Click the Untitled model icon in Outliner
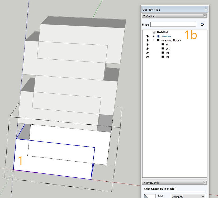This screenshot has width=218, height=198. click(x=154, y=32)
